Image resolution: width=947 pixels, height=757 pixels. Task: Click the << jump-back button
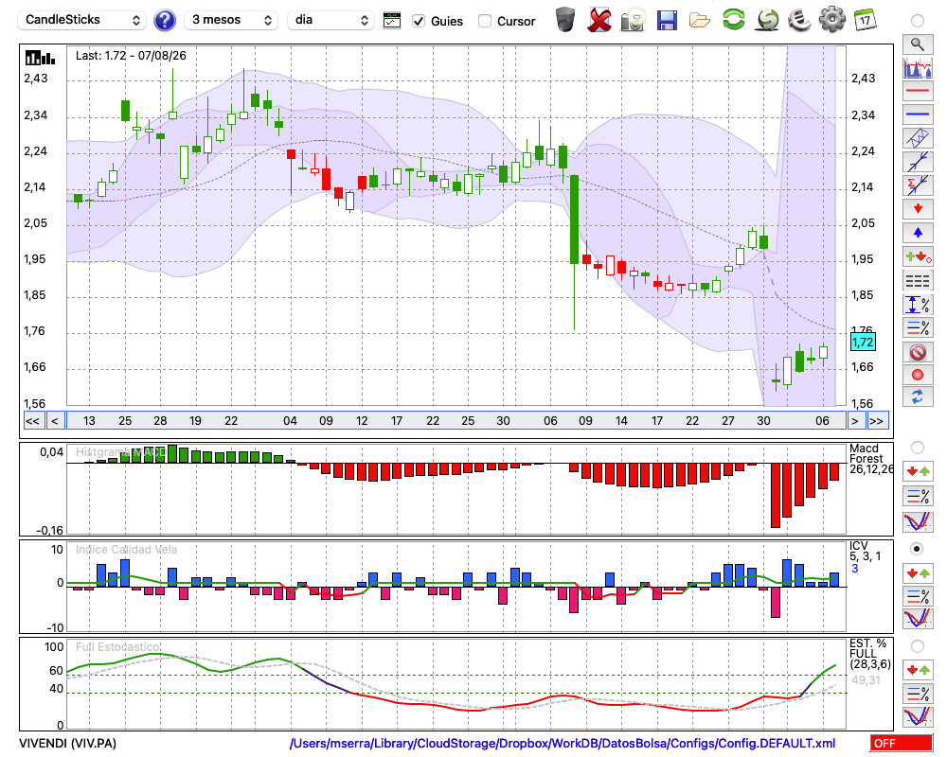pyautogui.click(x=32, y=421)
